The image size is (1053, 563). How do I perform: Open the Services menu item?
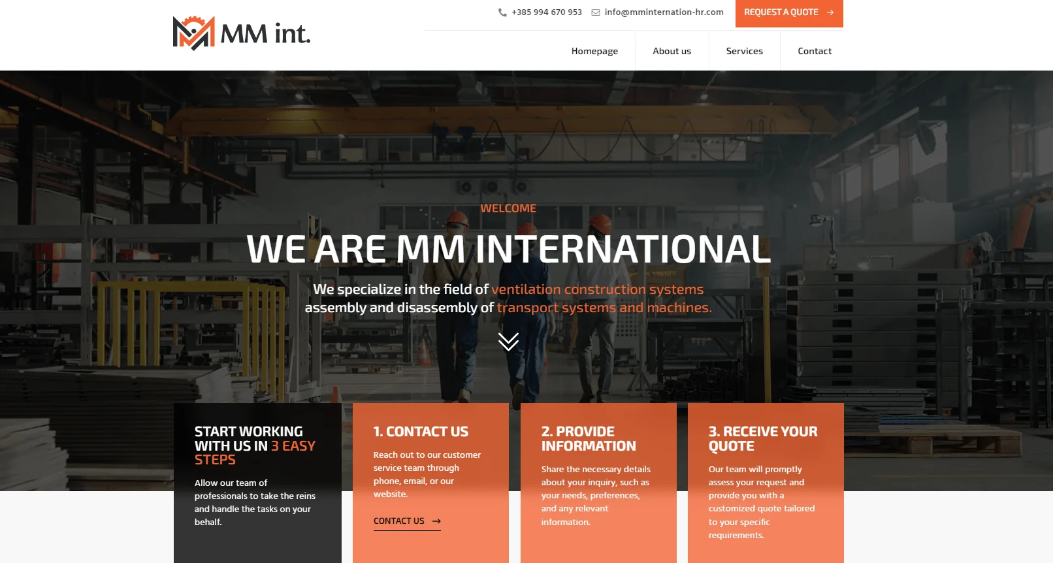click(744, 51)
